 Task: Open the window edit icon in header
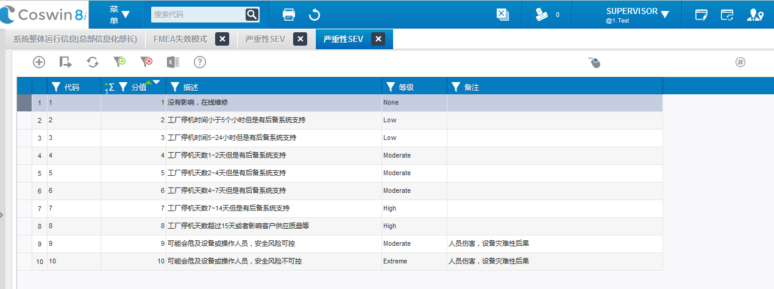coord(701,14)
